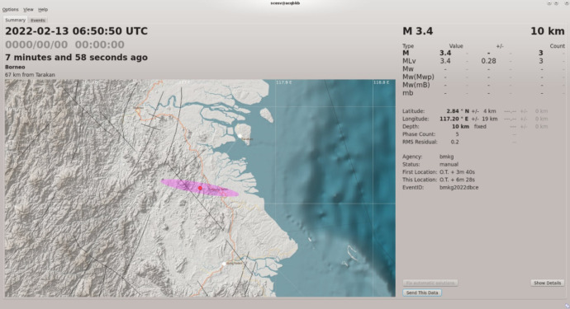Click the Fix automatic solutions button
The width and height of the screenshot is (570, 309).
430,283
